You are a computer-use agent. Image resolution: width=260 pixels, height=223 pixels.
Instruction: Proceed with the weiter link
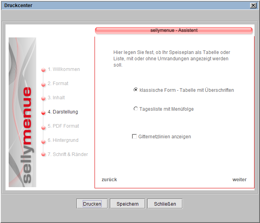239,180
